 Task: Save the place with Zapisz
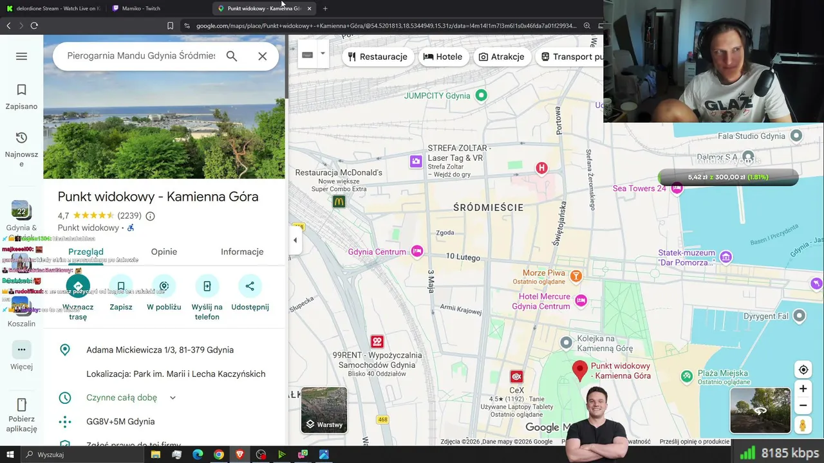121,286
